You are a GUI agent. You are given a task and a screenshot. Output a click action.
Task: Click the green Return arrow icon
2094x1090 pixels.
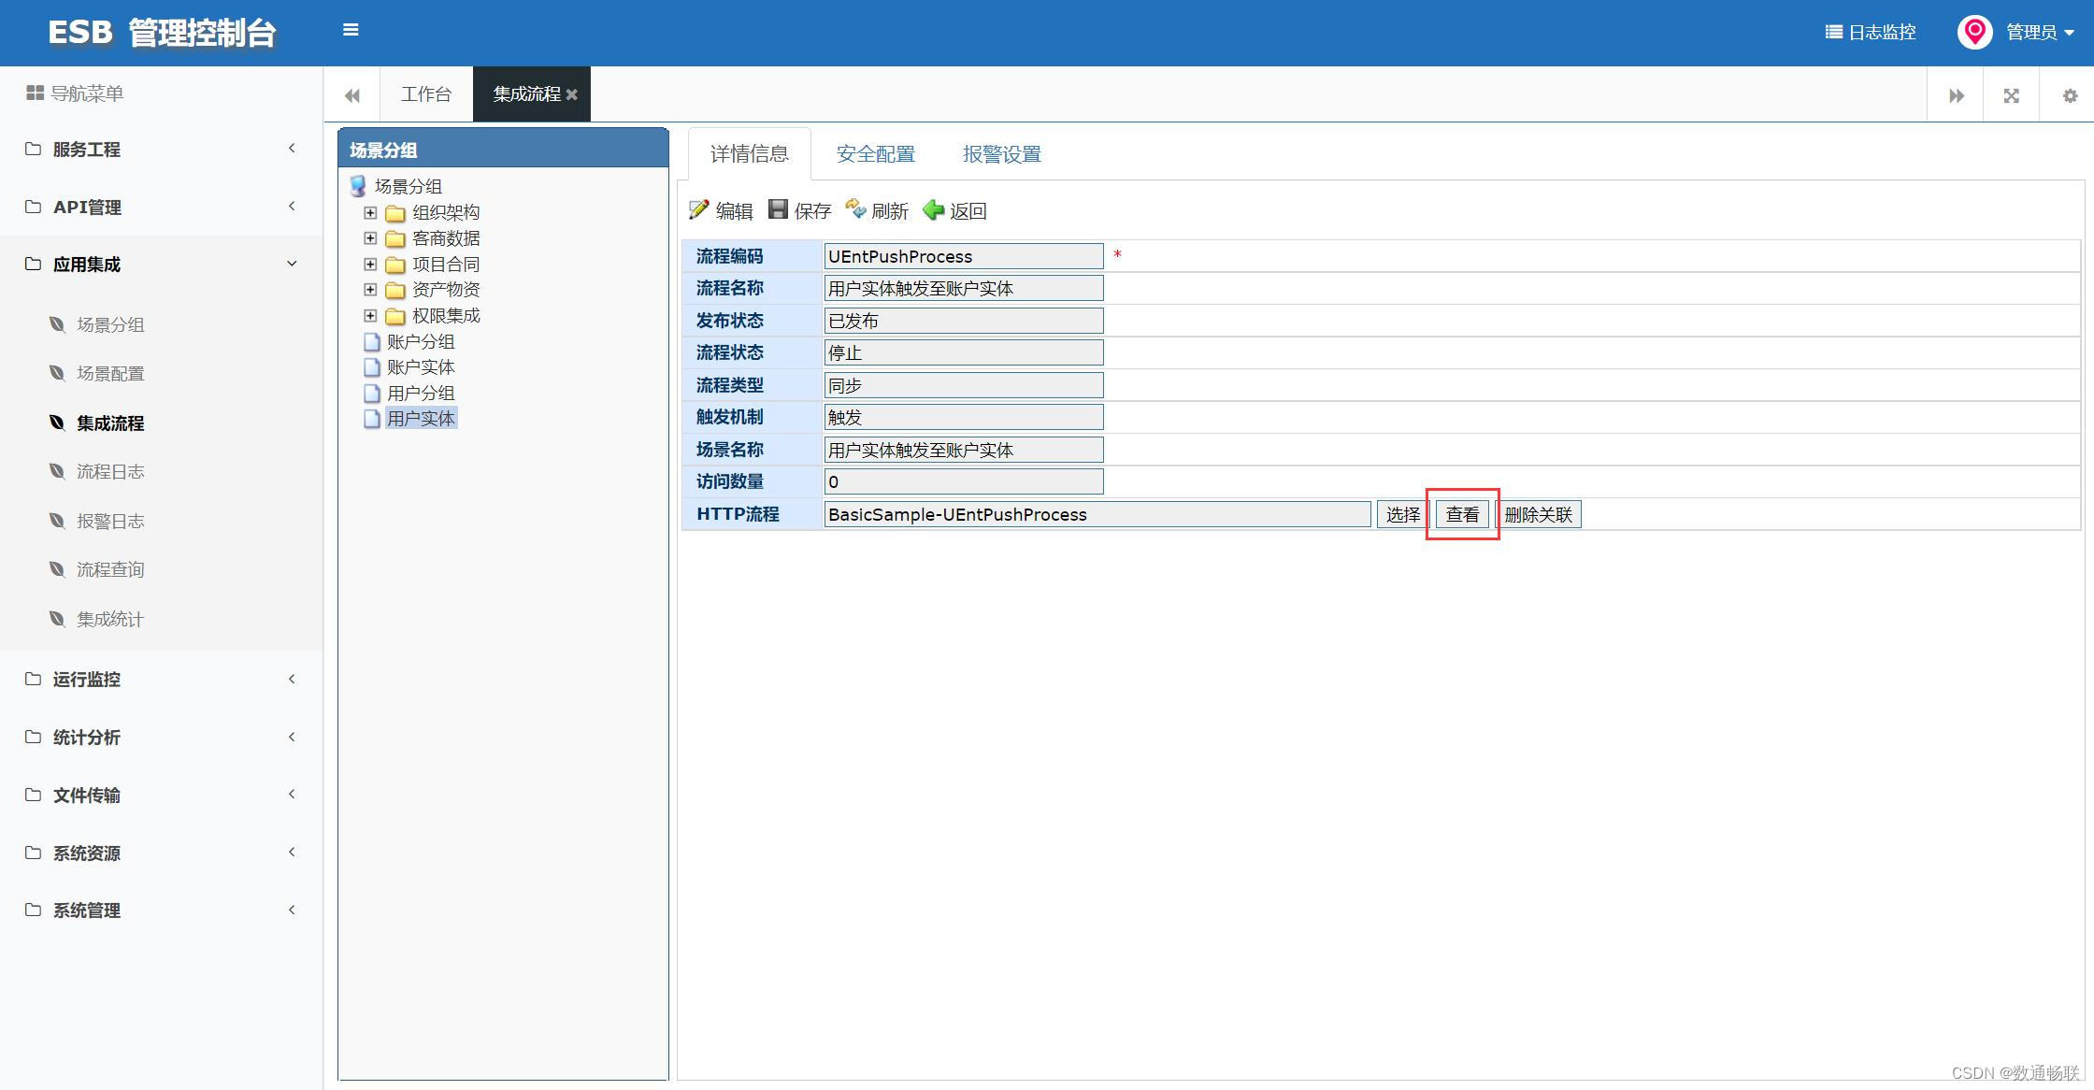point(933,210)
